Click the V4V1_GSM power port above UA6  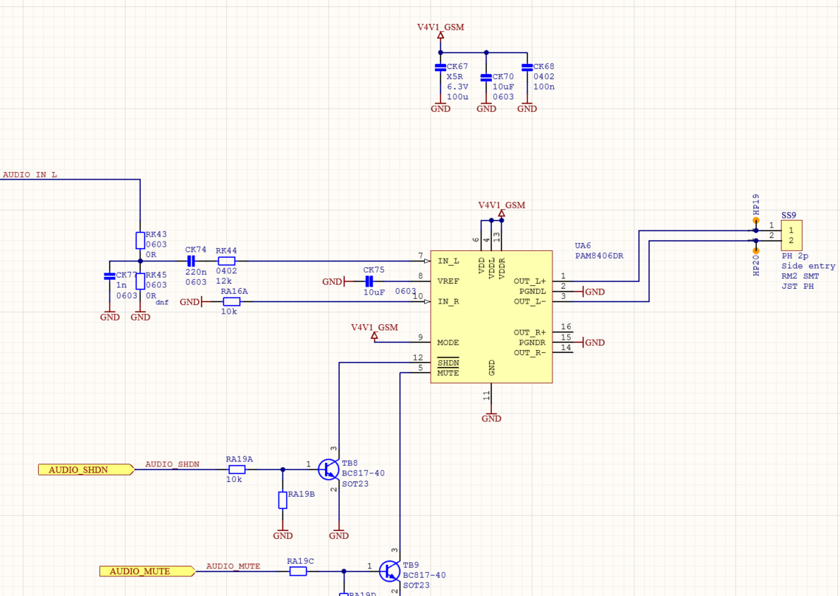502,209
